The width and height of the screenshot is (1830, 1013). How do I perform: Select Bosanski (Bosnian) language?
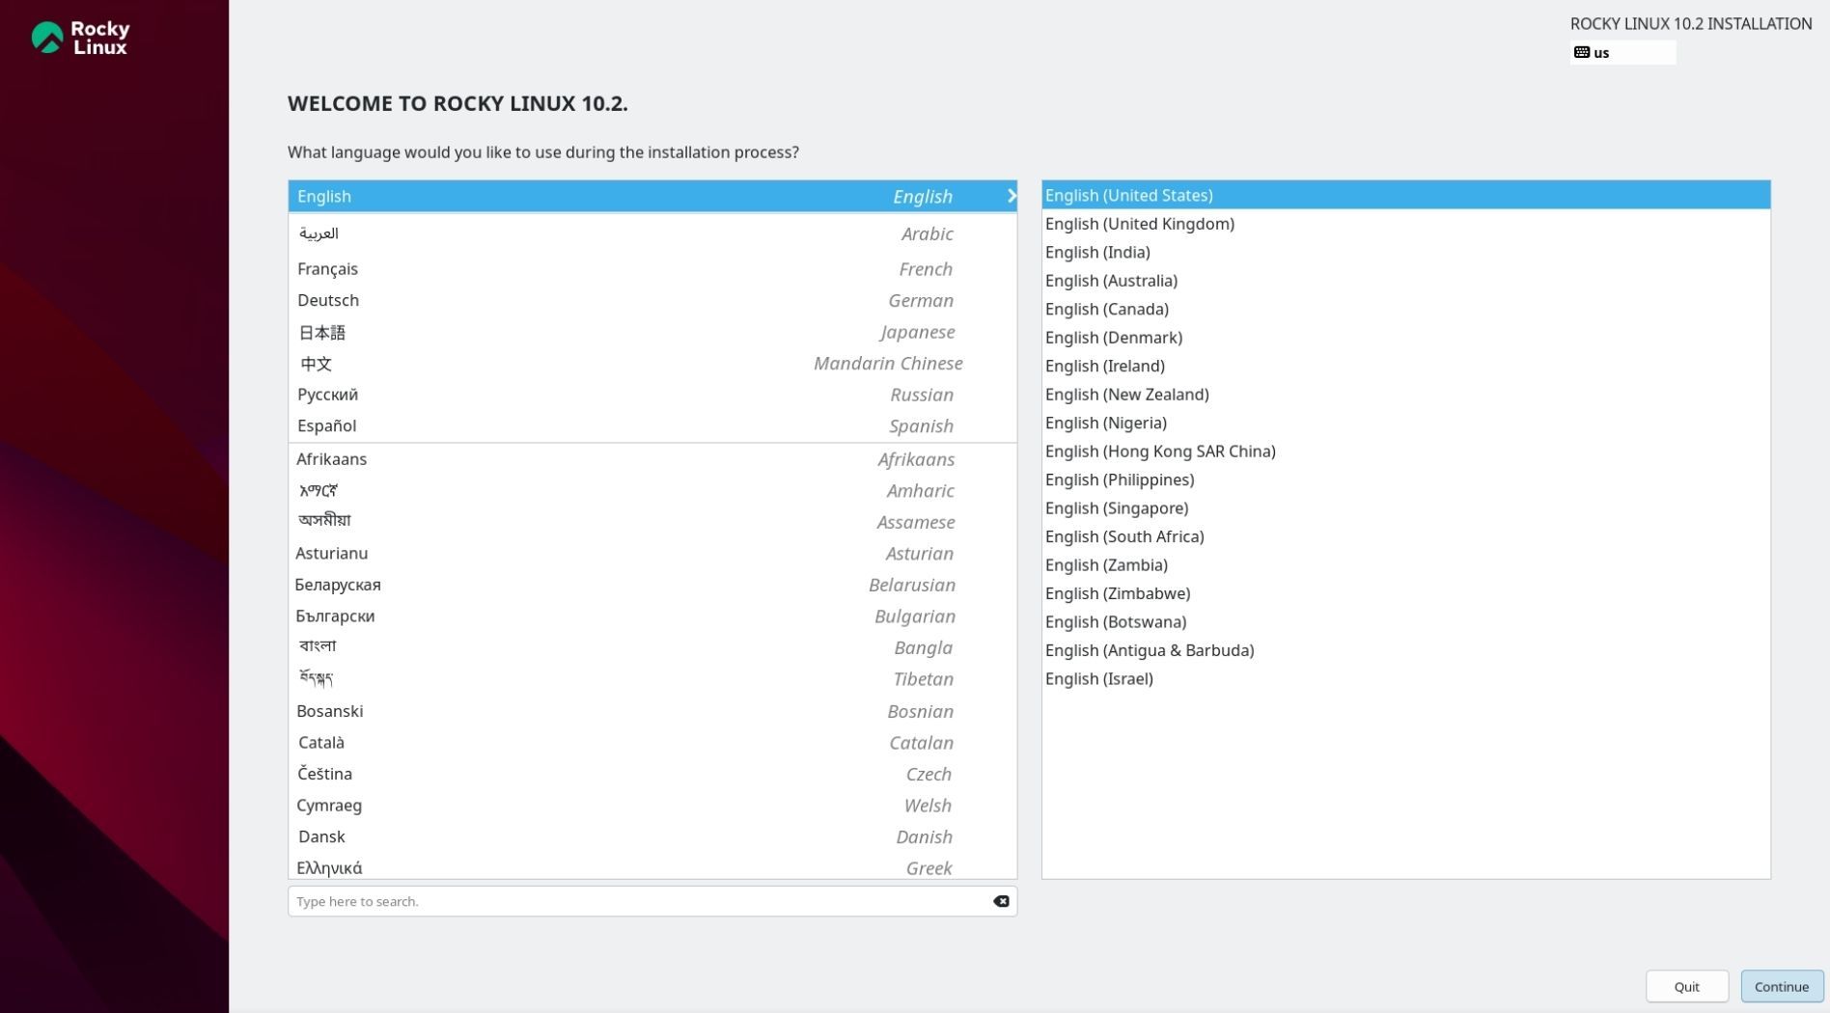pyautogui.click(x=652, y=711)
